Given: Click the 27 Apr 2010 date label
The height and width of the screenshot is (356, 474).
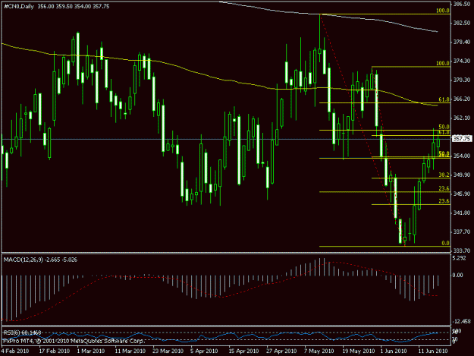Looking at the screenshot, I should click(281, 351).
